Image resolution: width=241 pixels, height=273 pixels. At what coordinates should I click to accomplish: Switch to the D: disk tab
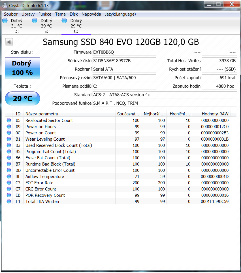[x=17, y=26]
